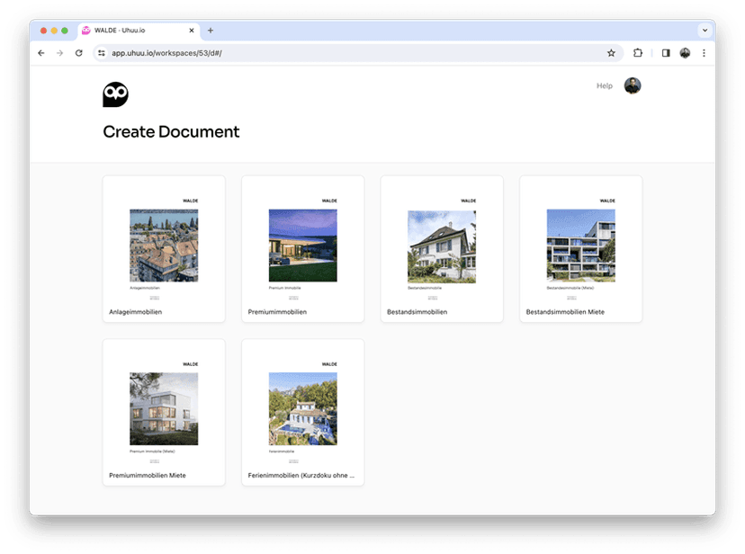
Task: Open site information icon in address bar
Action: [x=101, y=53]
